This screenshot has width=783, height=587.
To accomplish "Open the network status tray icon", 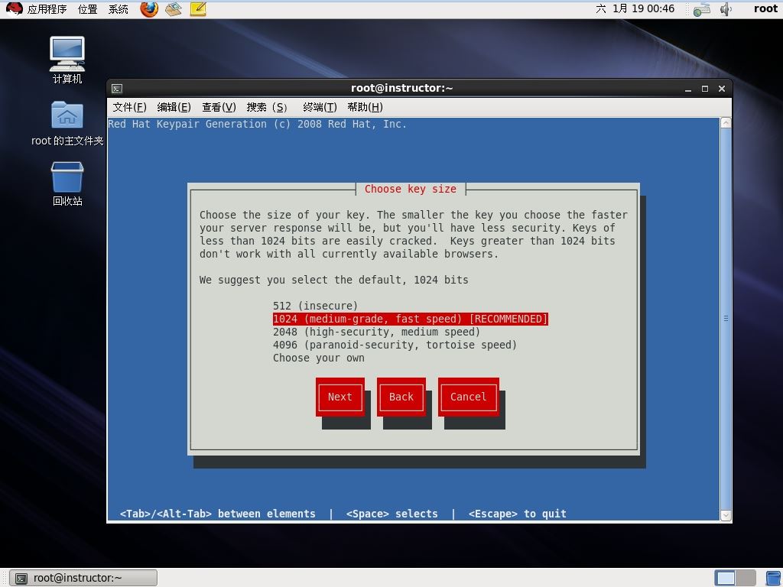I will (x=702, y=9).
